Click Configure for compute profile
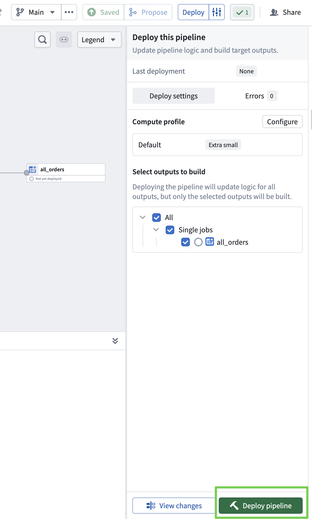 click(x=282, y=122)
